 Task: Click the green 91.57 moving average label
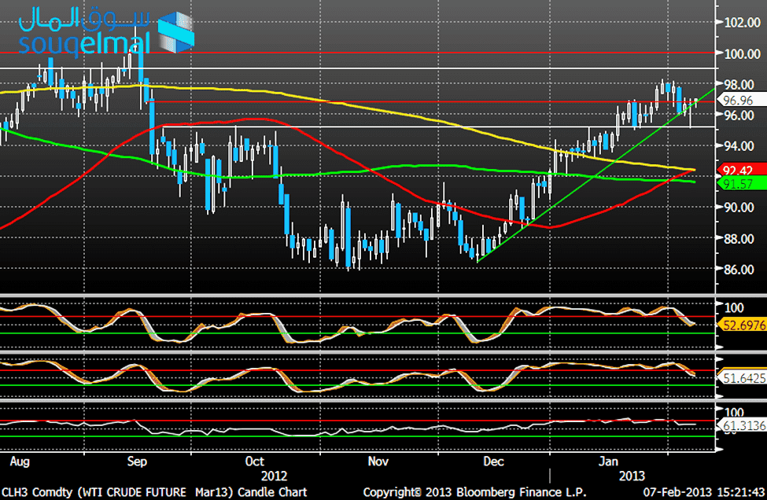coord(741,184)
